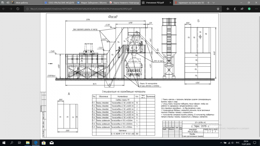Click the РУС input language indicator
The width and height of the screenshot is (260, 146).
tap(238, 143)
